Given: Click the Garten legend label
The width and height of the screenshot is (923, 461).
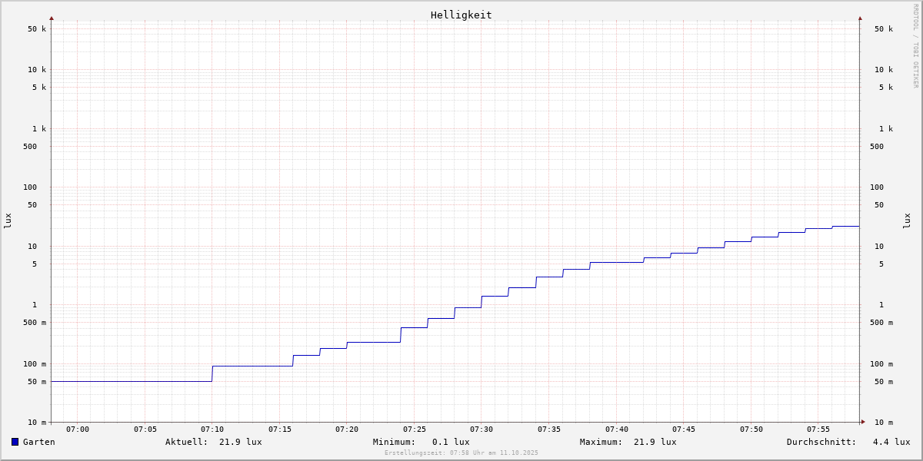Looking at the screenshot, I should (38, 442).
